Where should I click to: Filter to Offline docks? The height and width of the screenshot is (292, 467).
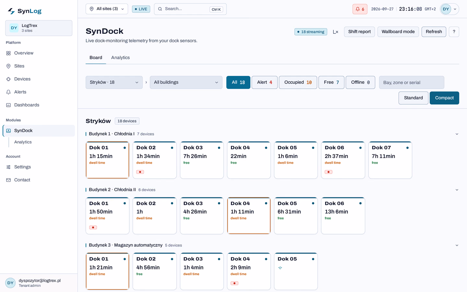point(361,82)
